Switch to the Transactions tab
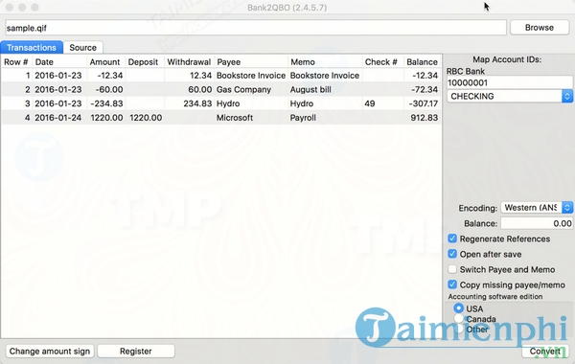Image resolution: width=575 pixels, height=364 pixels. [x=32, y=47]
